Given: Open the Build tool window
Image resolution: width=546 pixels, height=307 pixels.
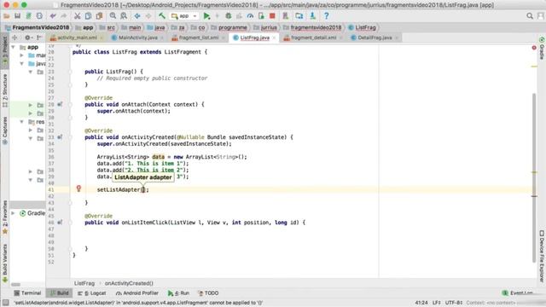Looking at the screenshot, I should pos(59,293).
